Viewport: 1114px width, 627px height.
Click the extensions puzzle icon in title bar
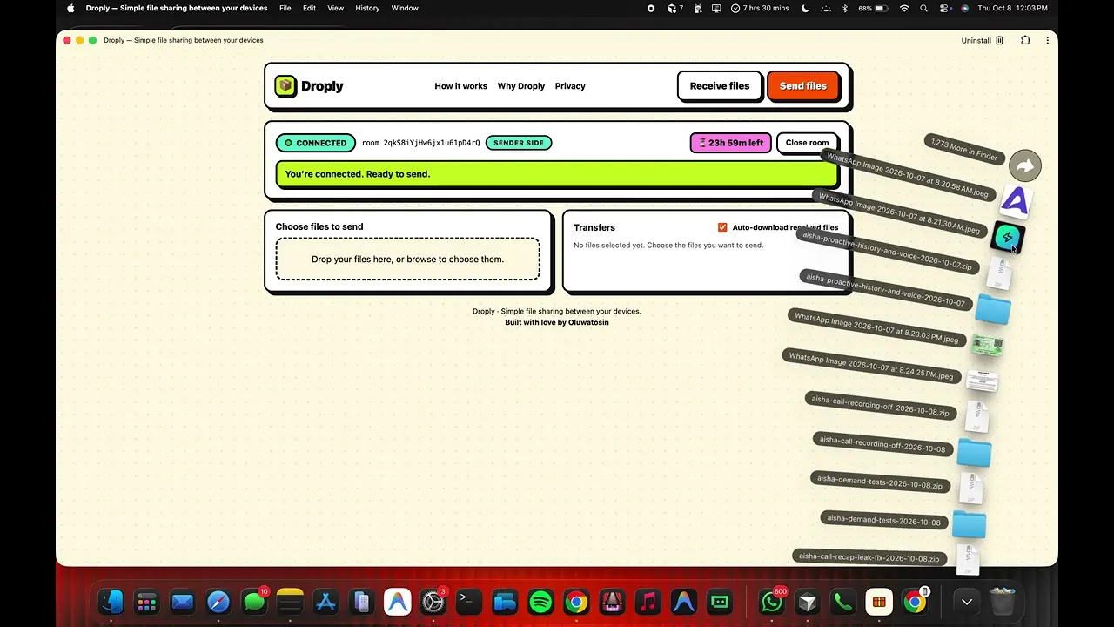point(1025,40)
